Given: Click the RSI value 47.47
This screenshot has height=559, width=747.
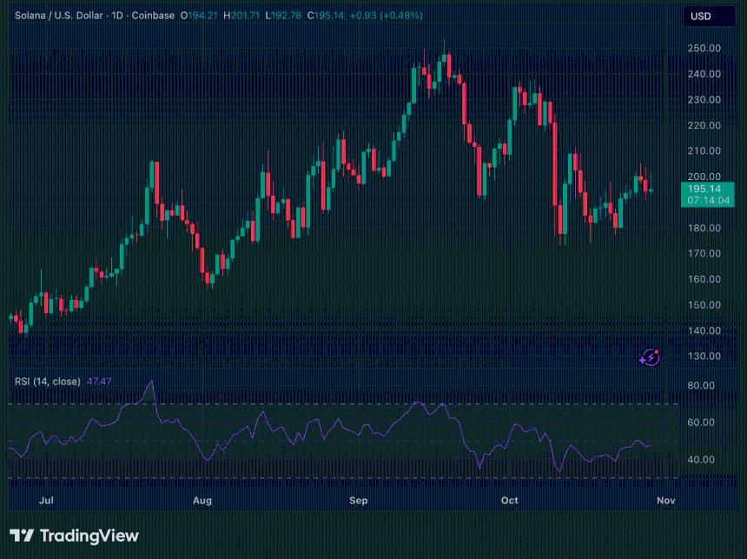Looking at the screenshot, I should (100, 381).
